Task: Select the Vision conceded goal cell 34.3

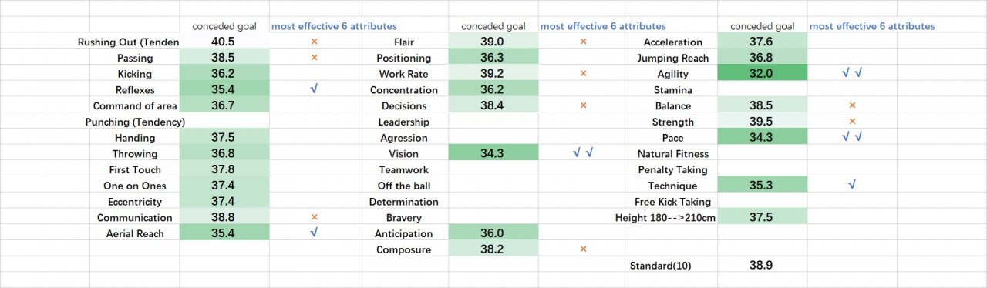Action: click(x=493, y=153)
